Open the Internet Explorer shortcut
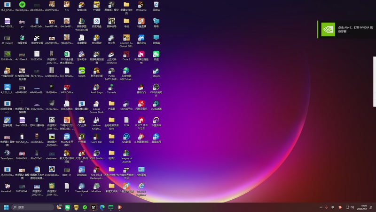The image size is (376, 212). (x=141, y=189)
